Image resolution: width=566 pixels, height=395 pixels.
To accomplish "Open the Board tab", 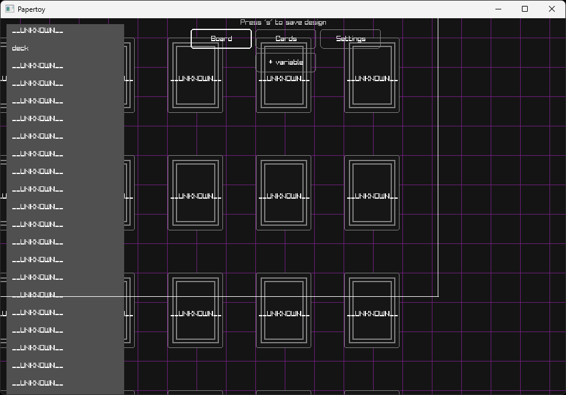I will (221, 39).
